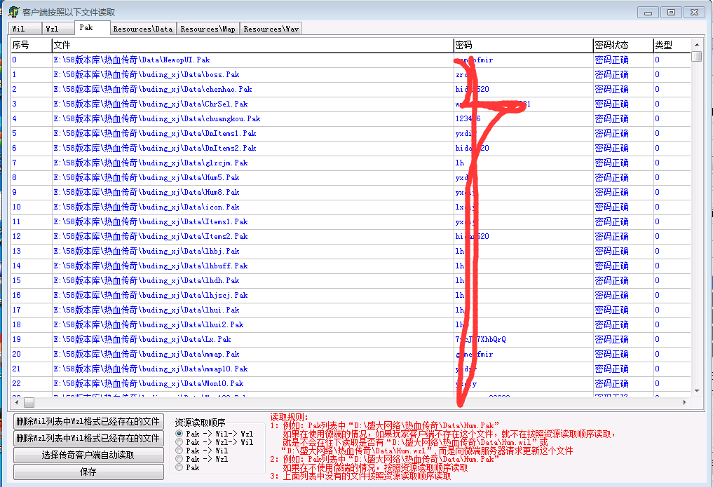Click the application icon in title bar
The height and width of the screenshot is (487, 713).
click(13, 12)
